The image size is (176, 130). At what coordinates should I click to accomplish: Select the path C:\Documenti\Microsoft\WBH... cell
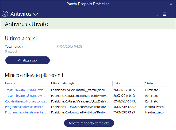coord(79,96)
